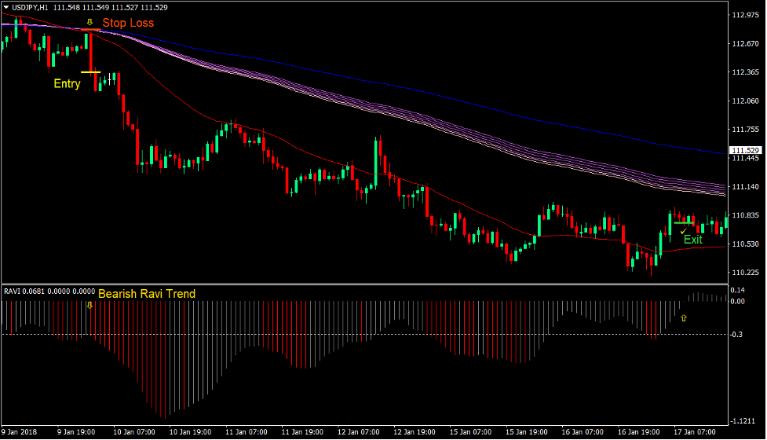The height and width of the screenshot is (440, 767).
Task: Click the 110.225 price axis label
Action: [746, 272]
